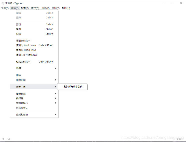Close the open 编辑(E) menu
Image resolution: width=186 pixels, height=142 pixels.
[15, 8]
